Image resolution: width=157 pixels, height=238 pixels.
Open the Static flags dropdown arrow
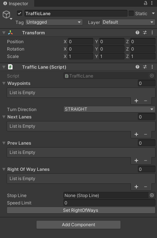[x=153, y=13]
